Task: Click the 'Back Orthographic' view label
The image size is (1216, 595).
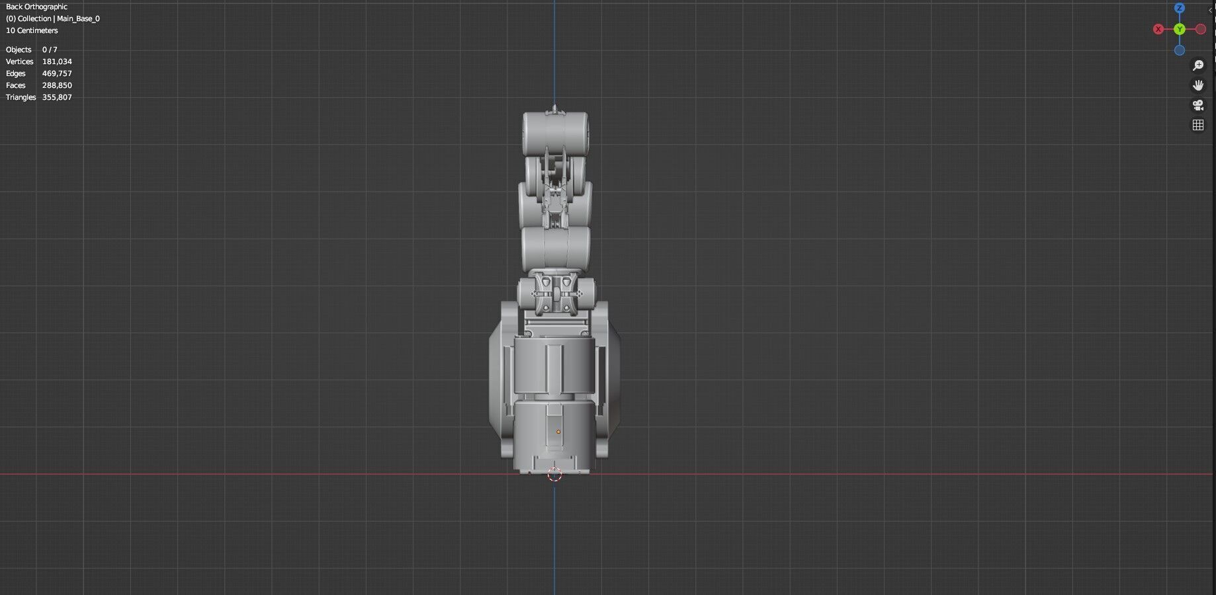Action: (x=36, y=7)
